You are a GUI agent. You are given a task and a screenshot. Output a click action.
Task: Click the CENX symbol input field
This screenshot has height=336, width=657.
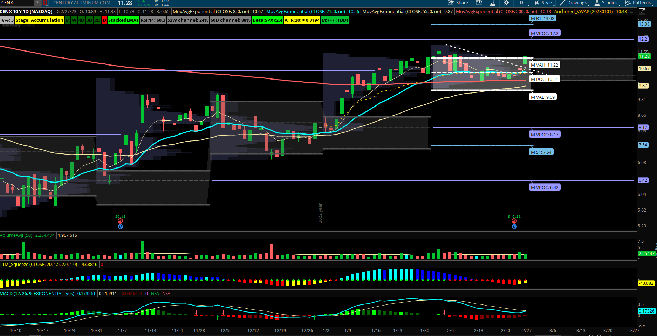17,3
